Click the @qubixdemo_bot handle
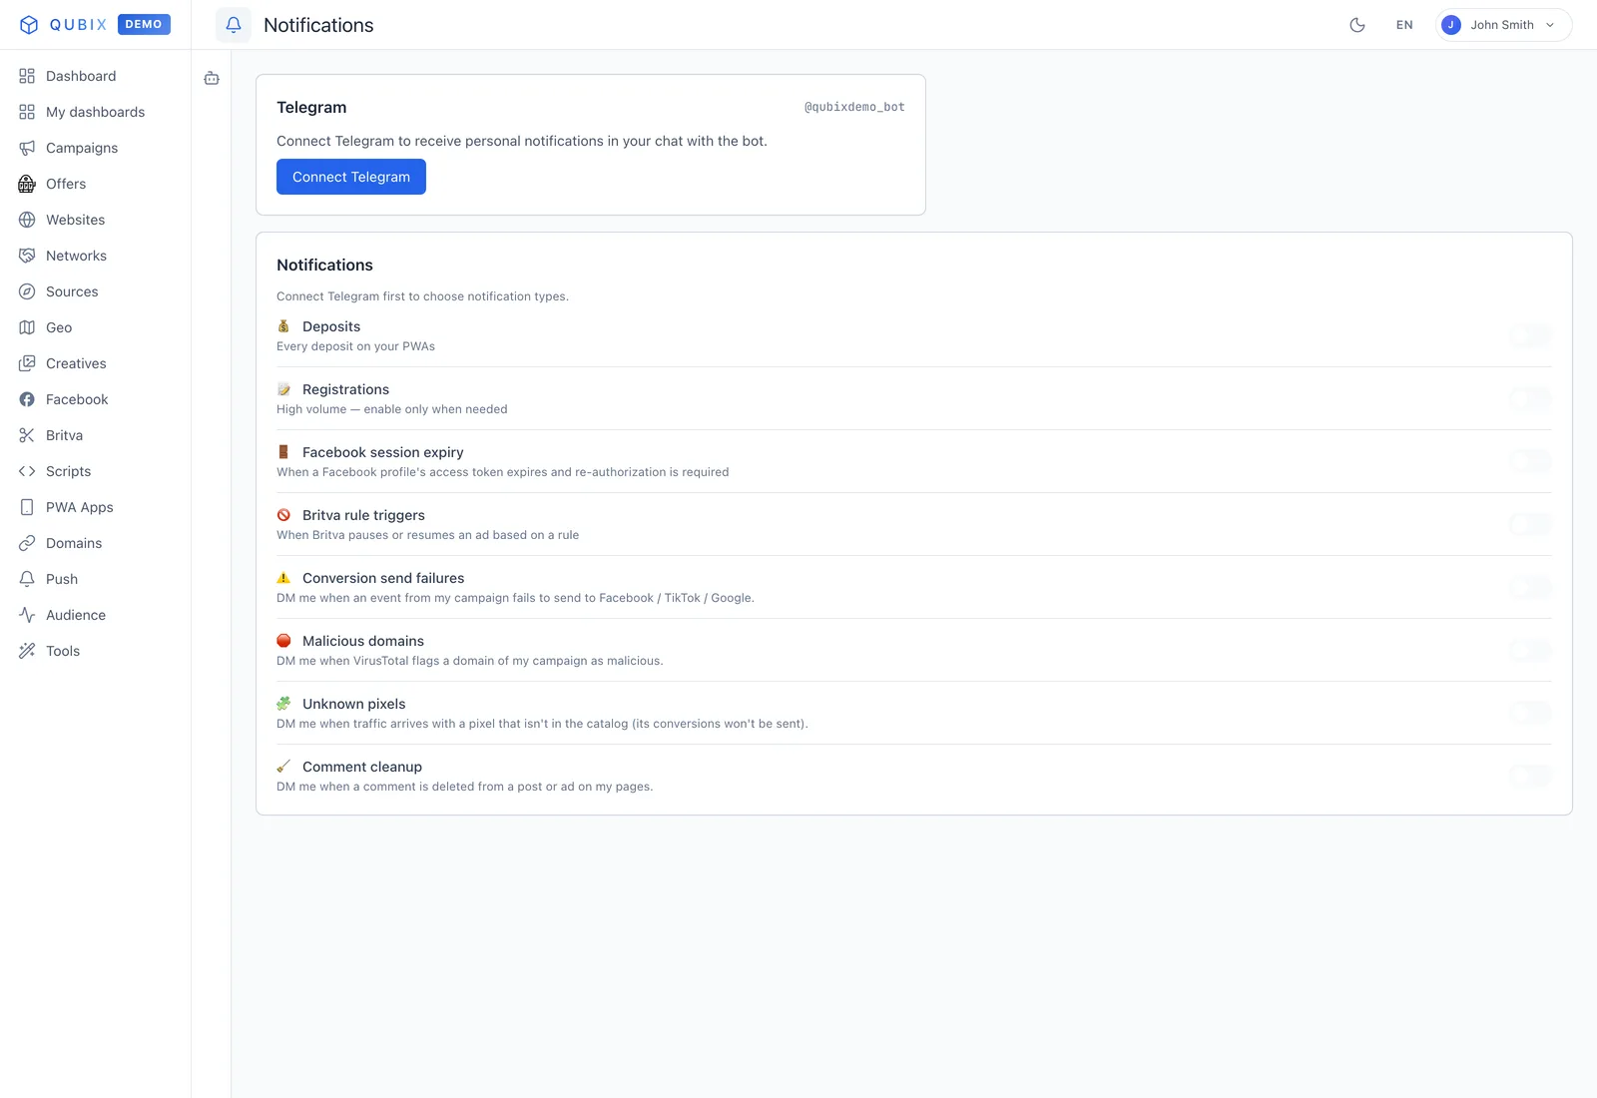The height and width of the screenshot is (1098, 1597). point(854,107)
